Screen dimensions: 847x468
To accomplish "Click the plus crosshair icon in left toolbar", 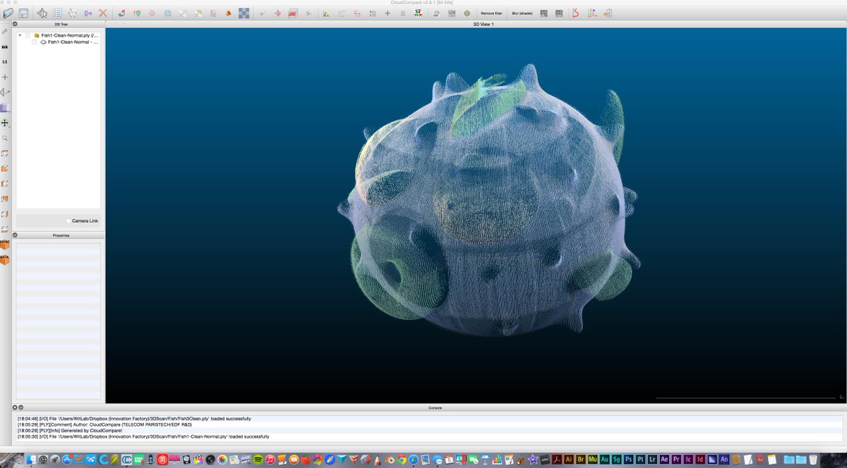I will (x=5, y=77).
